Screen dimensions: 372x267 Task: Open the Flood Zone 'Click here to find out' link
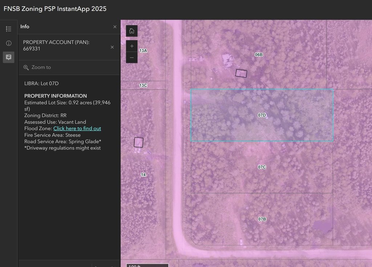[77, 128]
